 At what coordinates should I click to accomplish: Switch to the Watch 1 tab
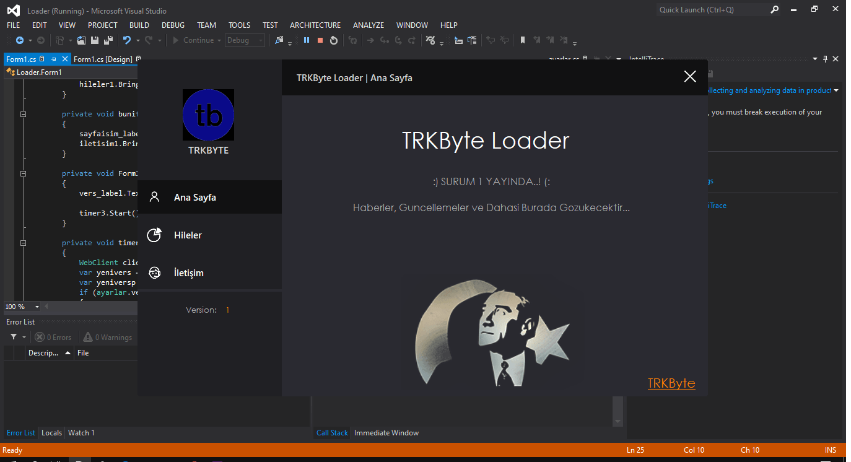[81, 433]
